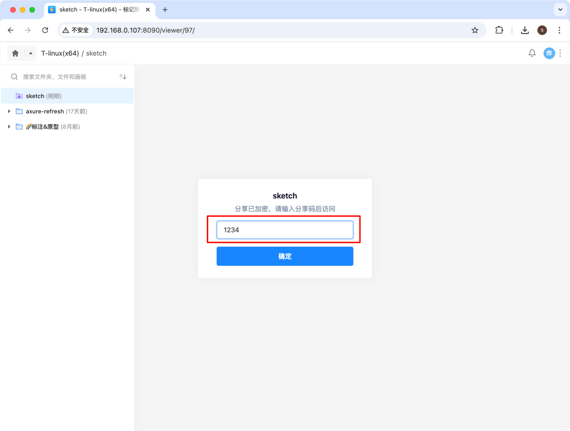
Task: Focus the share code input field
Action: click(285, 230)
